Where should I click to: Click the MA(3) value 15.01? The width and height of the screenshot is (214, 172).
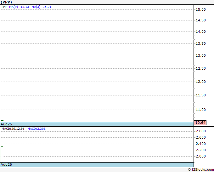click(47, 7)
